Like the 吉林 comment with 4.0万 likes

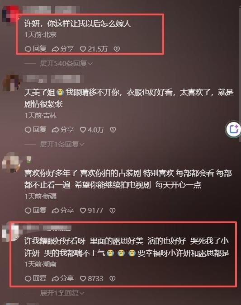point(92,130)
